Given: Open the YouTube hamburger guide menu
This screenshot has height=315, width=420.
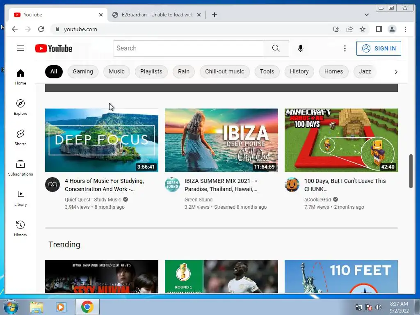Looking at the screenshot, I should pyautogui.click(x=21, y=48).
